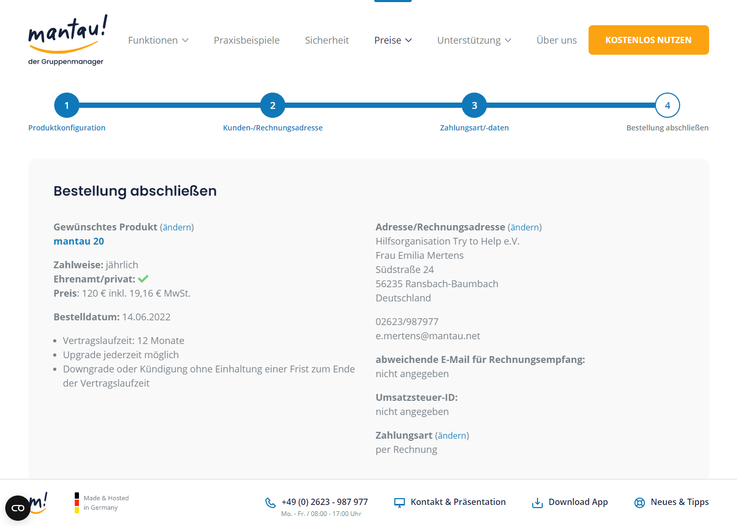Click the mantau 20 product link
This screenshot has width=737, height=526.
[79, 241]
